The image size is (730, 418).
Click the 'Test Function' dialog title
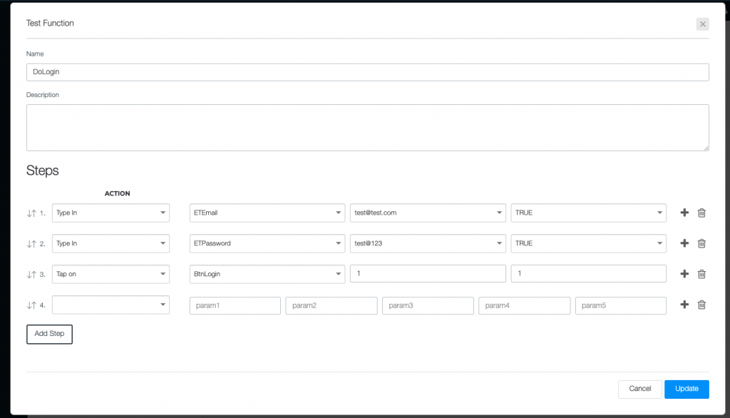click(50, 24)
